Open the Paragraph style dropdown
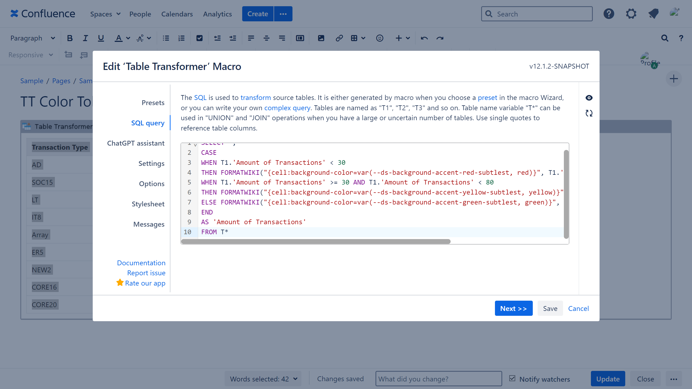The image size is (692, 389). pyautogui.click(x=32, y=38)
